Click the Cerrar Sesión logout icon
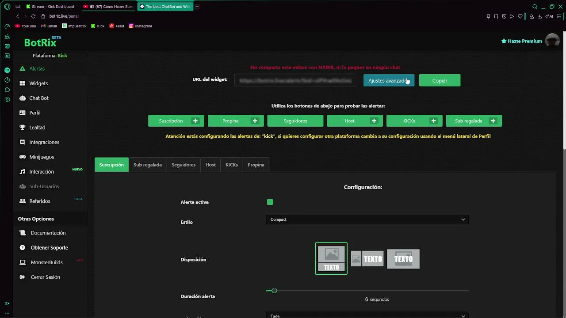The image size is (566, 318). point(23,277)
